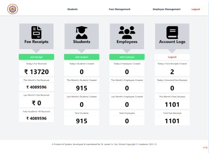The width and height of the screenshot is (209, 153).
Task: Click This Month's Fee Received label
Action: (x=36, y=80)
